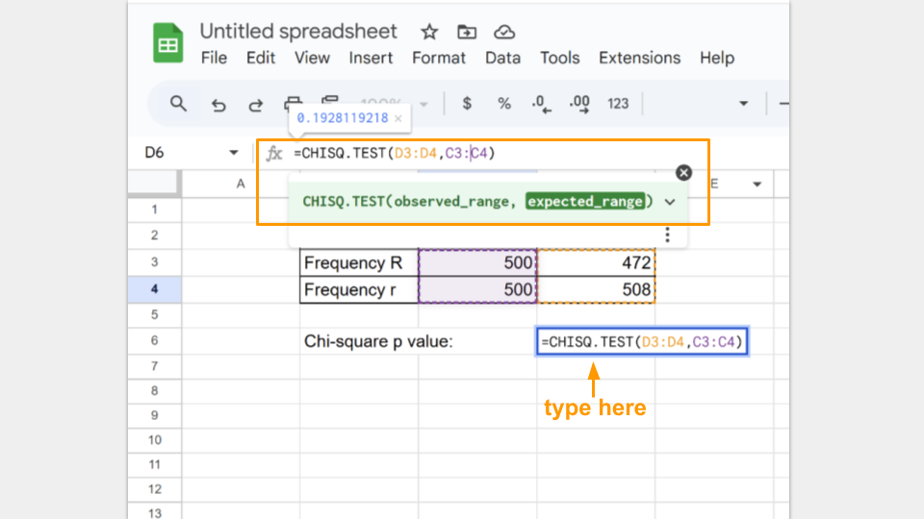This screenshot has width=924, height=519.
Task: Open the Format menu
Action: pos(439,58)
